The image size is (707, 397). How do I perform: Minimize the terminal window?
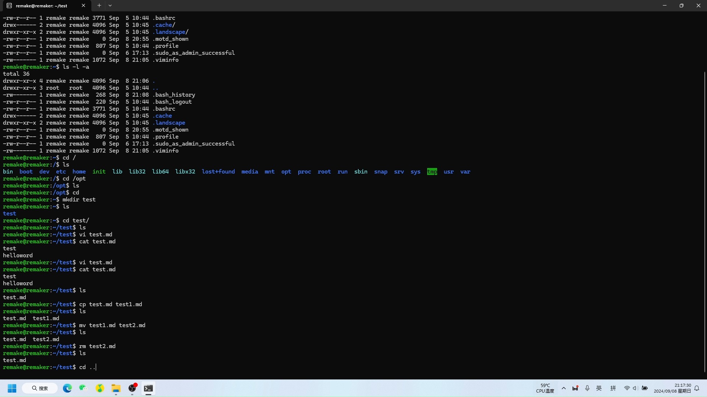pyautogui.click(x=665, y=6)
